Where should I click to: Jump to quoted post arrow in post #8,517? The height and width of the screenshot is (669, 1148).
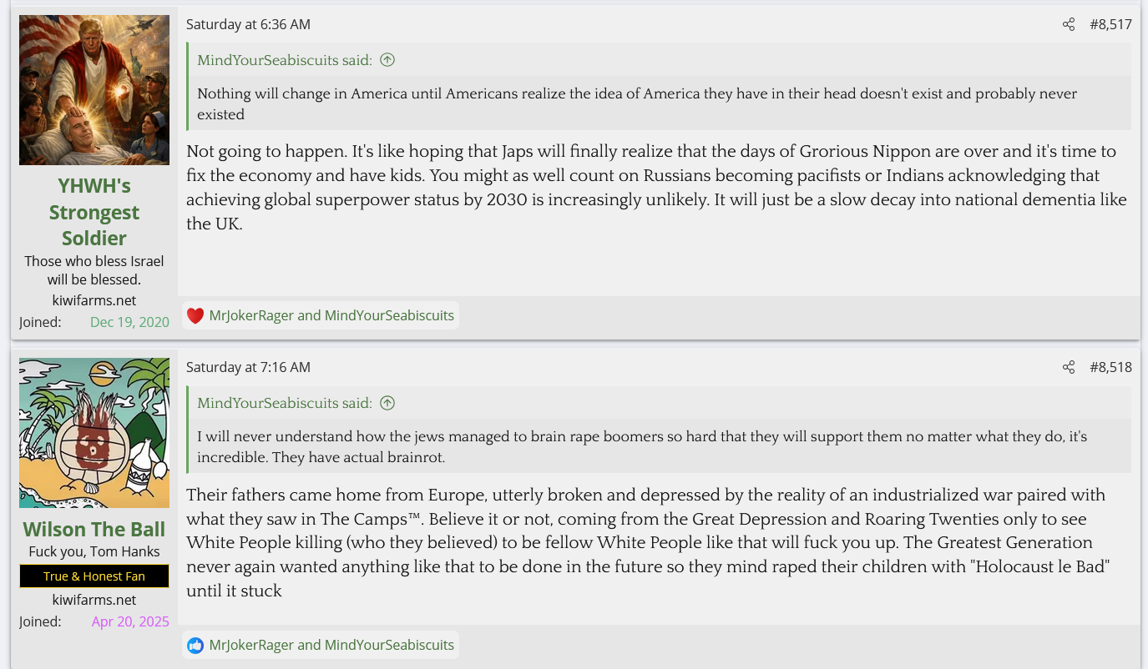coord(387,60)
